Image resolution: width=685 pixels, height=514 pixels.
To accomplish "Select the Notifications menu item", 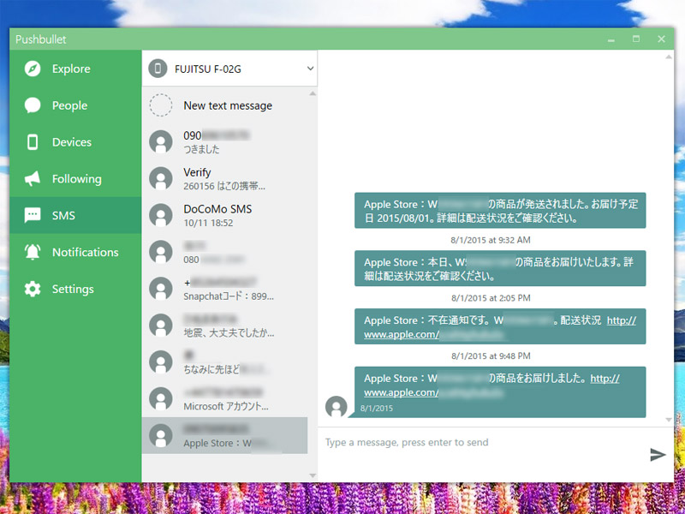I will (75, 252).
